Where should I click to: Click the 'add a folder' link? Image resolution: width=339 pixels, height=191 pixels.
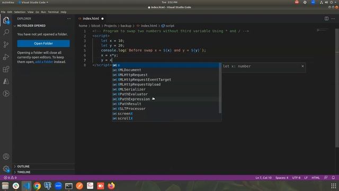pyautogui.click(x=44, y=62)
